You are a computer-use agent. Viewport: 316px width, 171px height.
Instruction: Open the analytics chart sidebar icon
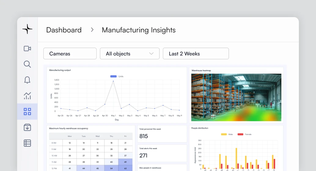point(28,96)
